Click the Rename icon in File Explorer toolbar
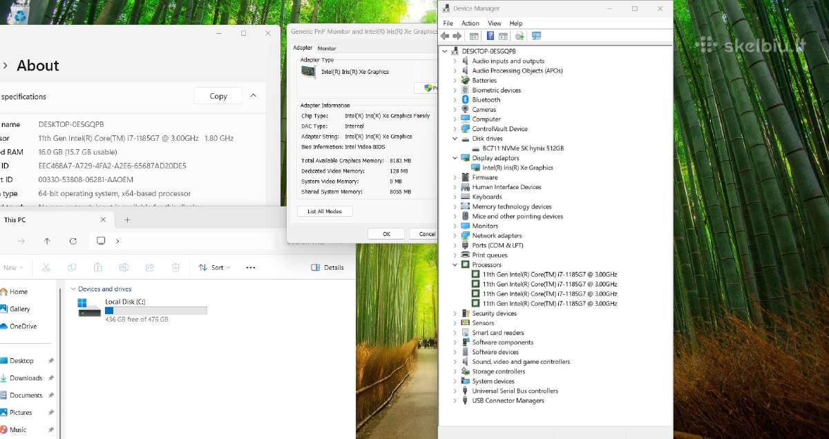This screenshot has height=439, width=829. click(124, 268)
